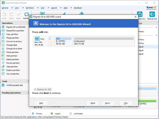Select Change drive letter operation
159x119 pixels.
tap(14, 49)
